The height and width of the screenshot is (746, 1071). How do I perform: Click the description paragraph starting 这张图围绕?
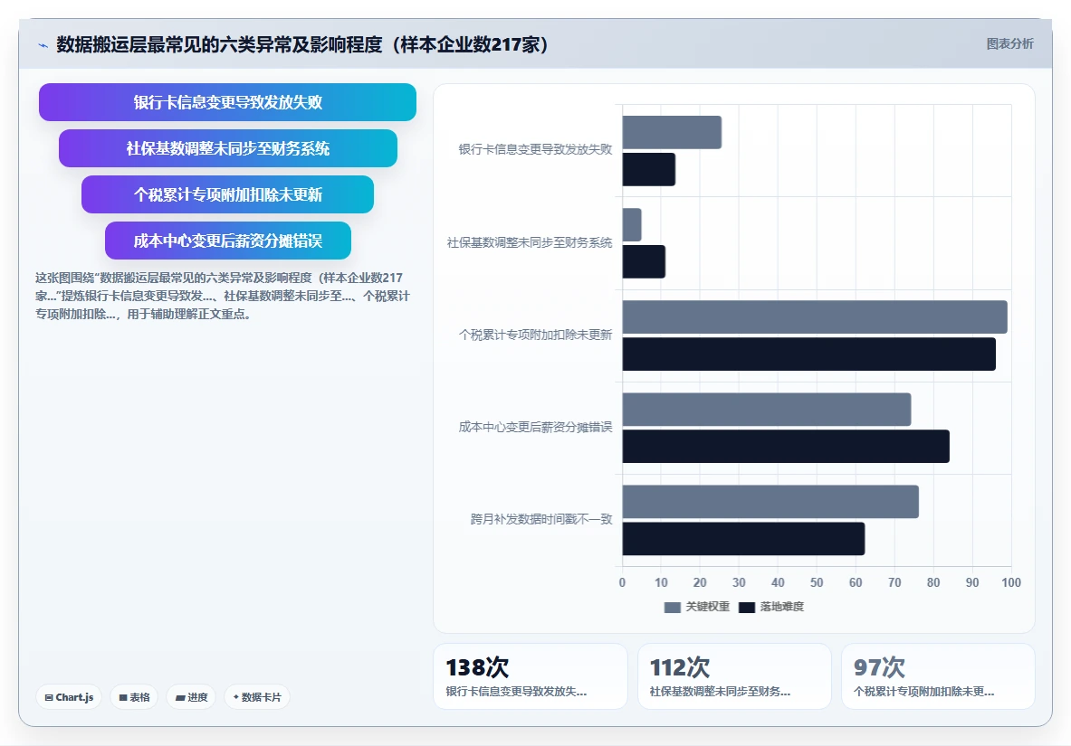point(223,296)
